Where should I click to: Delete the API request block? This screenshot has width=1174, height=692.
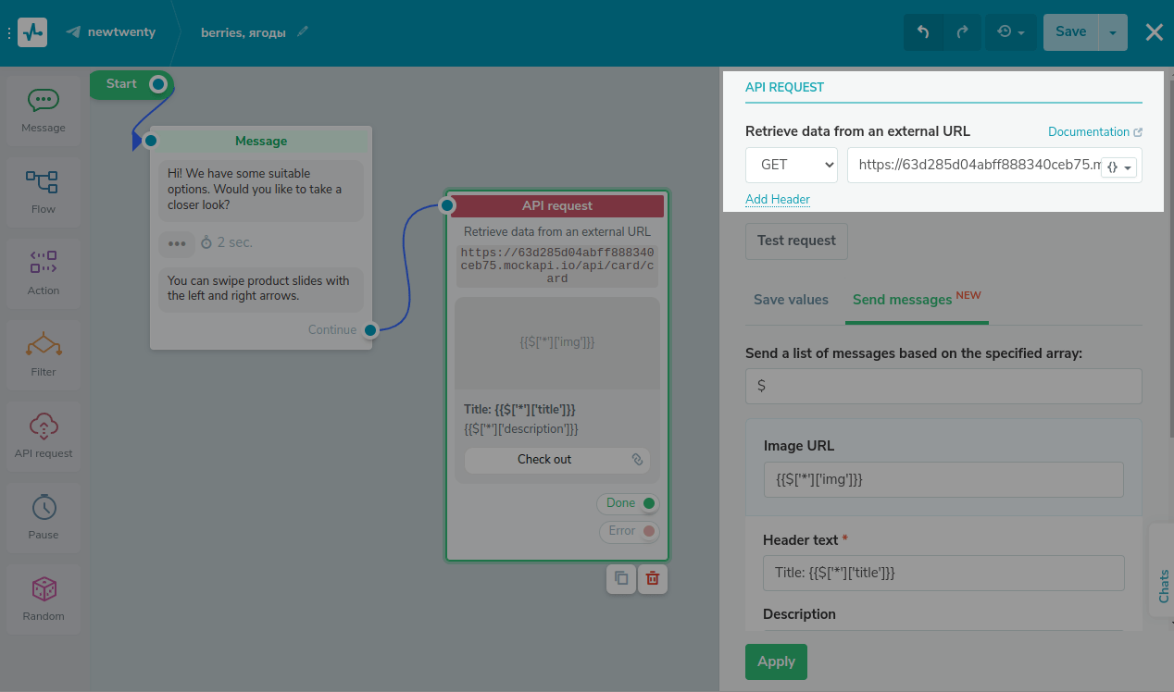click(653, 578)
